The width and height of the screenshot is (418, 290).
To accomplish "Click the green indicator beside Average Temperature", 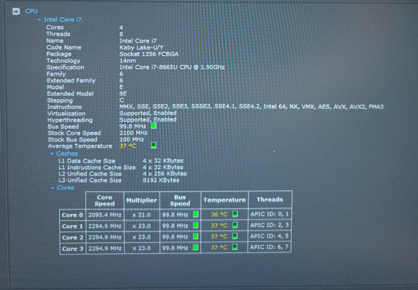I will click(x=154, y=145).
